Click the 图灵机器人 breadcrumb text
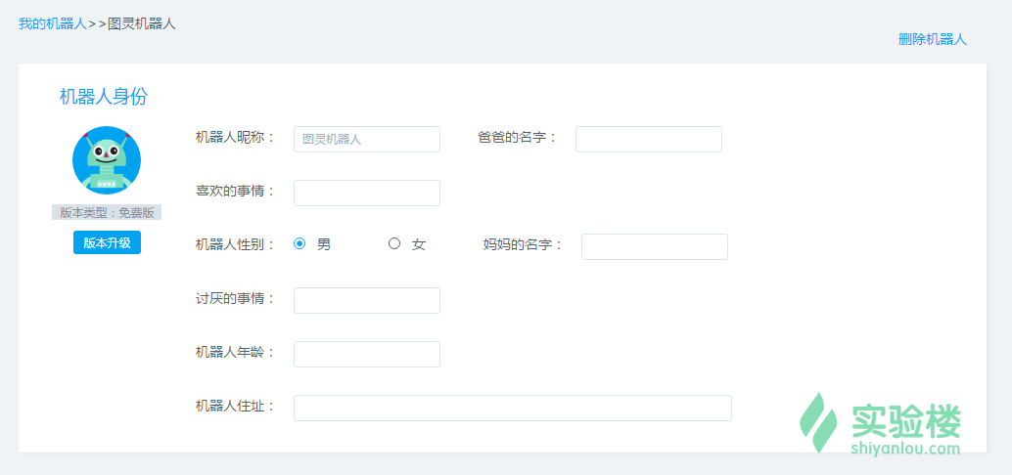This screenshot has height=475, width=1012. (142, 23)
